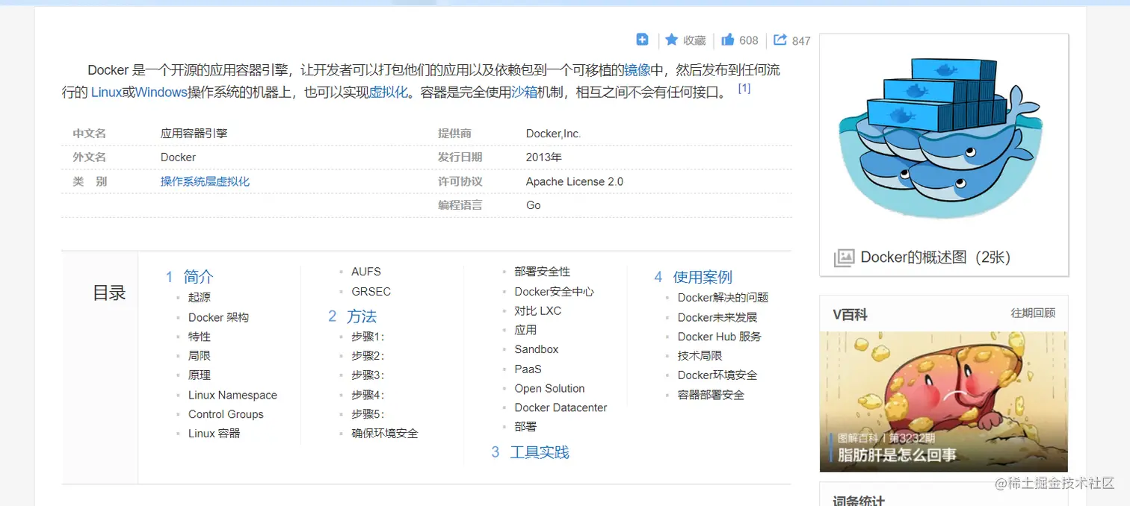Select the 2013年 release date value
Viewport: 1130px width, 506px height.
(543, 157)
